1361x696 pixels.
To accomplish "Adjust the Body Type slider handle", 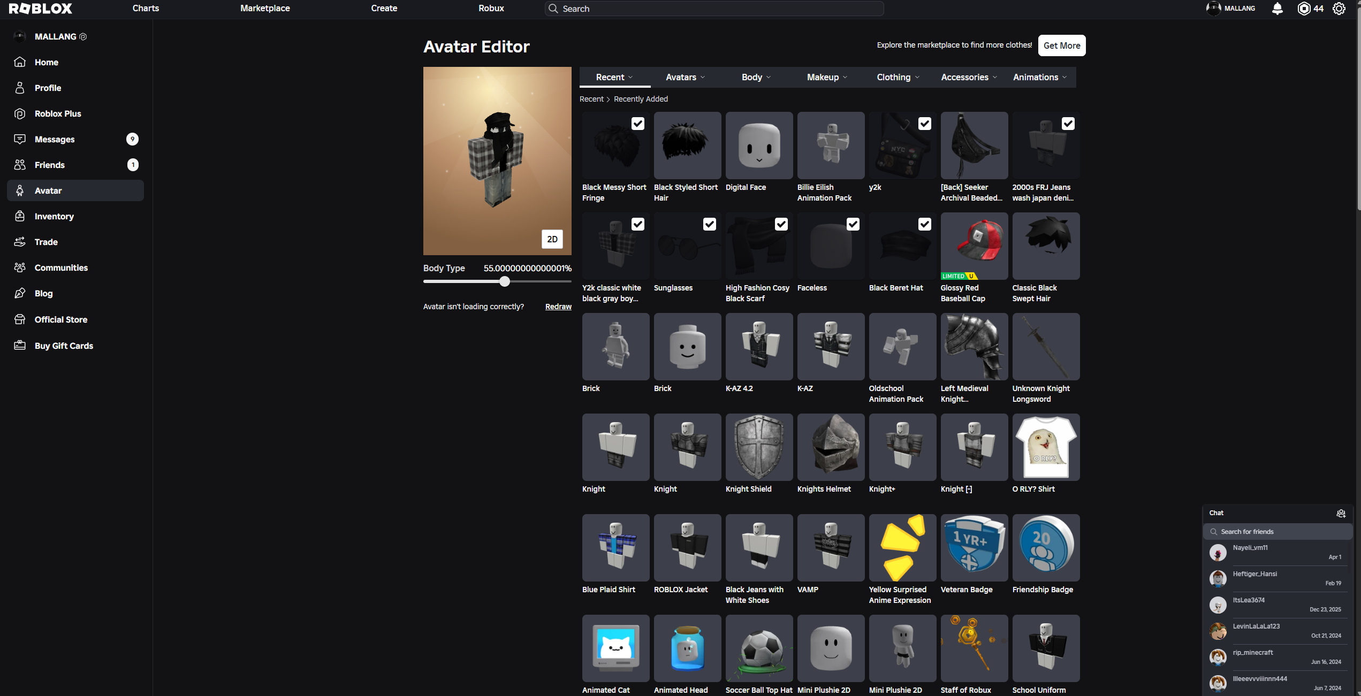I will coord(505,281).
